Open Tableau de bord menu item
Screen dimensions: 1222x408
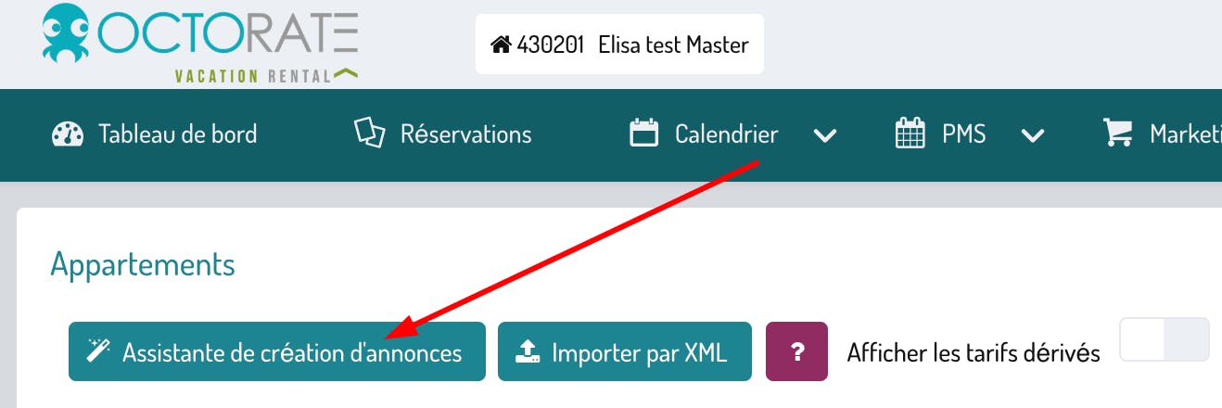(177, 134)
